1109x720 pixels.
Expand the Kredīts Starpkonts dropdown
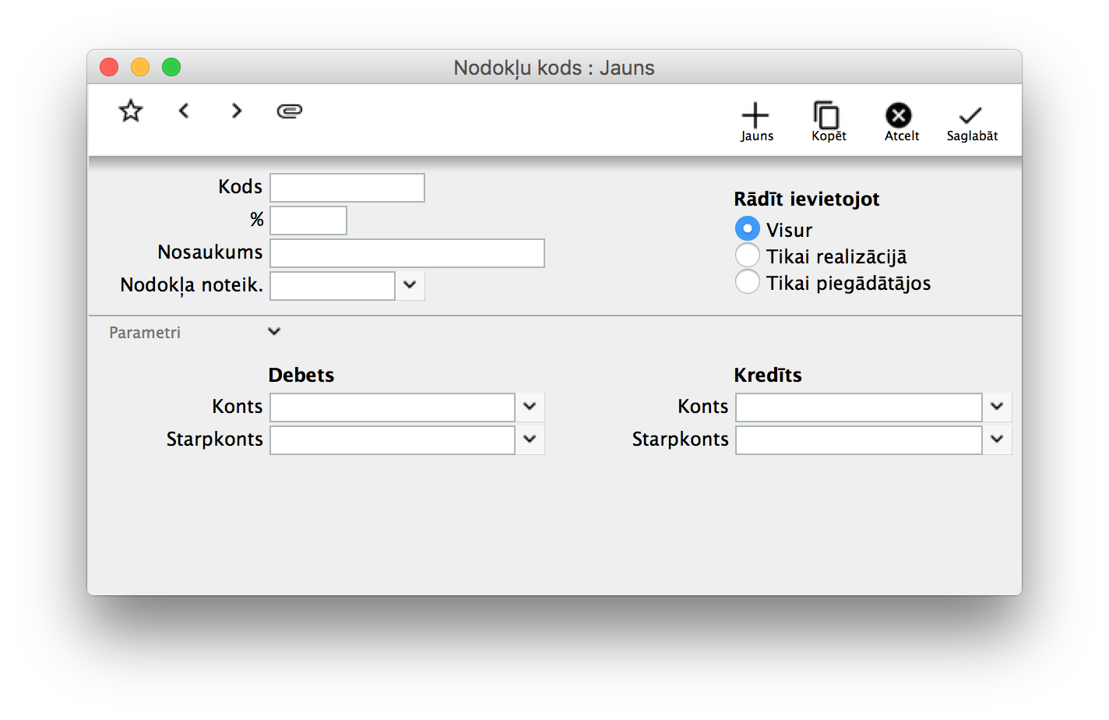point(997,439)
